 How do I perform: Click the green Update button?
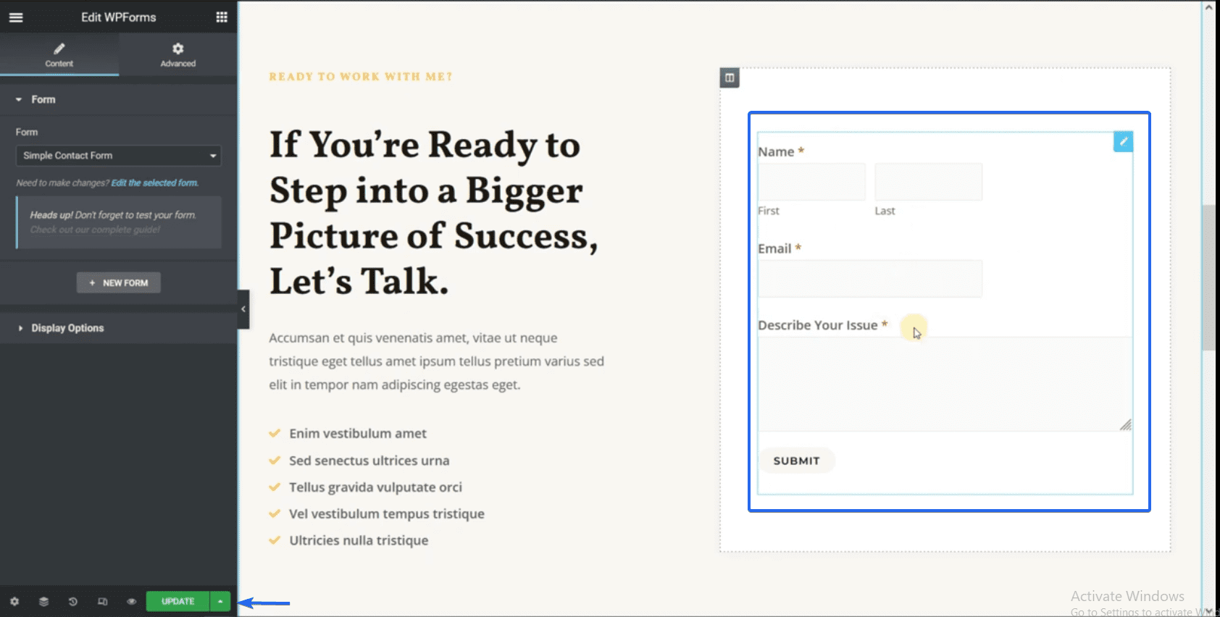[177, 602]
